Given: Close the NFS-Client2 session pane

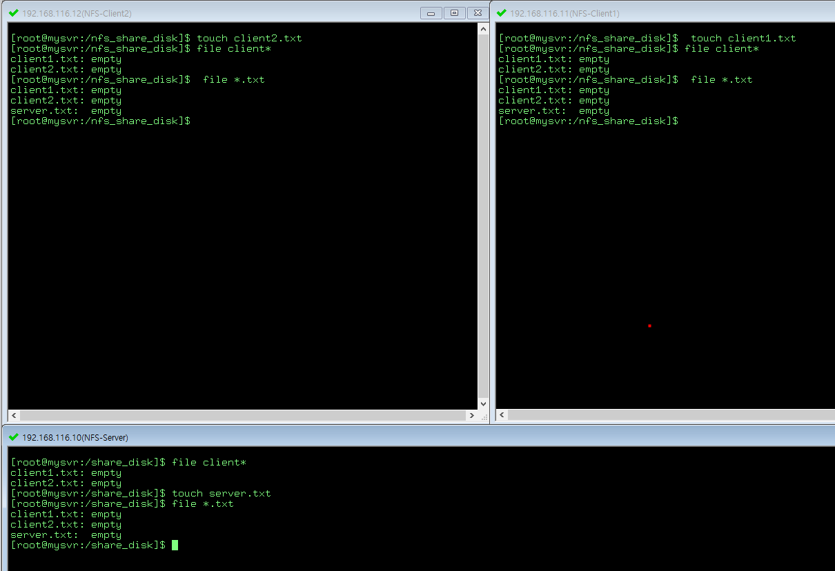Looking at the screenshot, I should pyautogui.click(x=477, y=13).
